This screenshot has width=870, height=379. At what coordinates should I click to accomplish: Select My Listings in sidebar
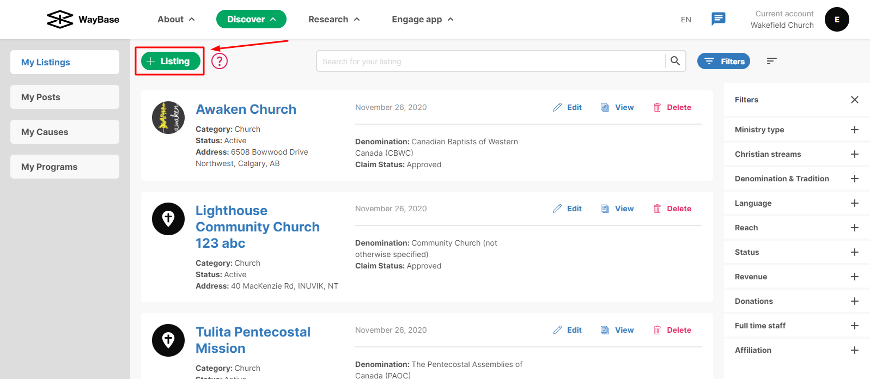(65, 62)
